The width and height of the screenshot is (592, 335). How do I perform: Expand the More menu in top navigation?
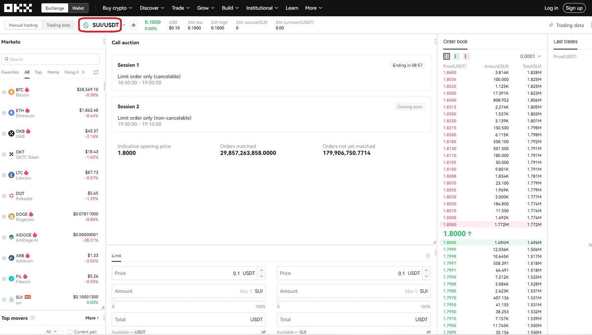click(x=313, y=8)
